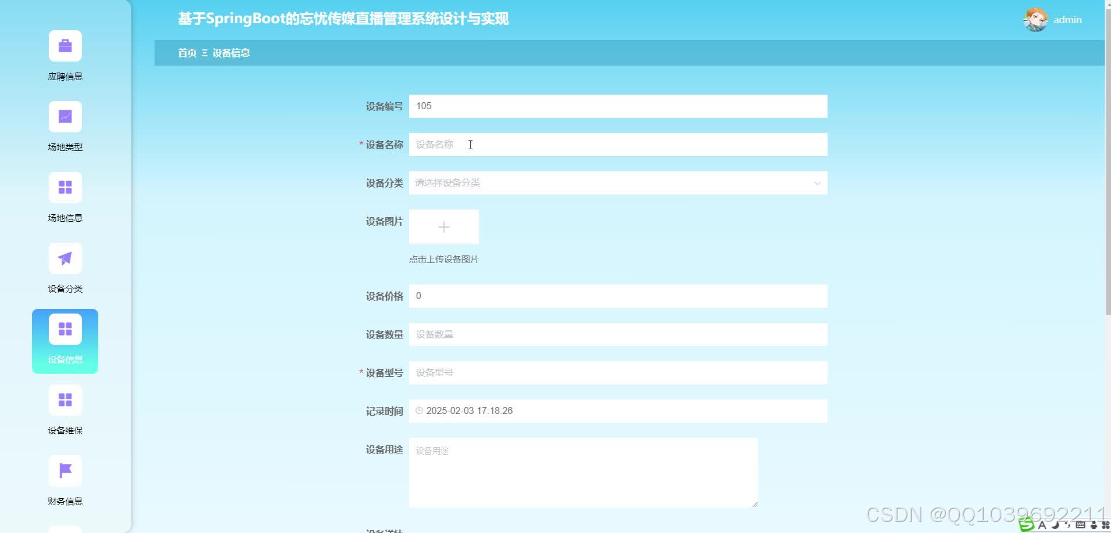Image resolution: width=1111 pixels, height=533 pixels.
Task: Click the clock icon beside 记录时间
Action: [420, 410]
